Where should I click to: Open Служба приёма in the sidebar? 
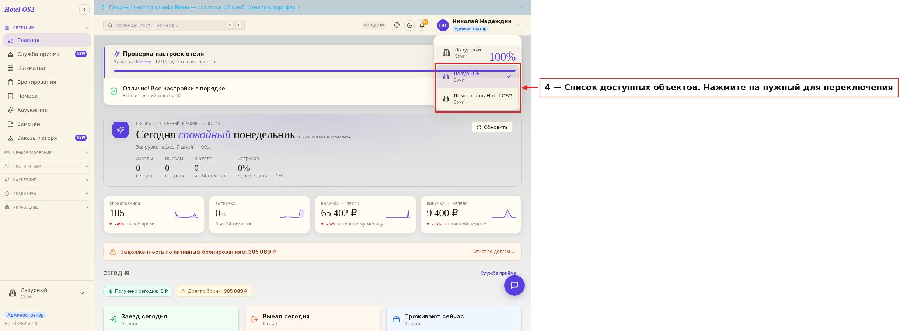(x=47, y=54)
